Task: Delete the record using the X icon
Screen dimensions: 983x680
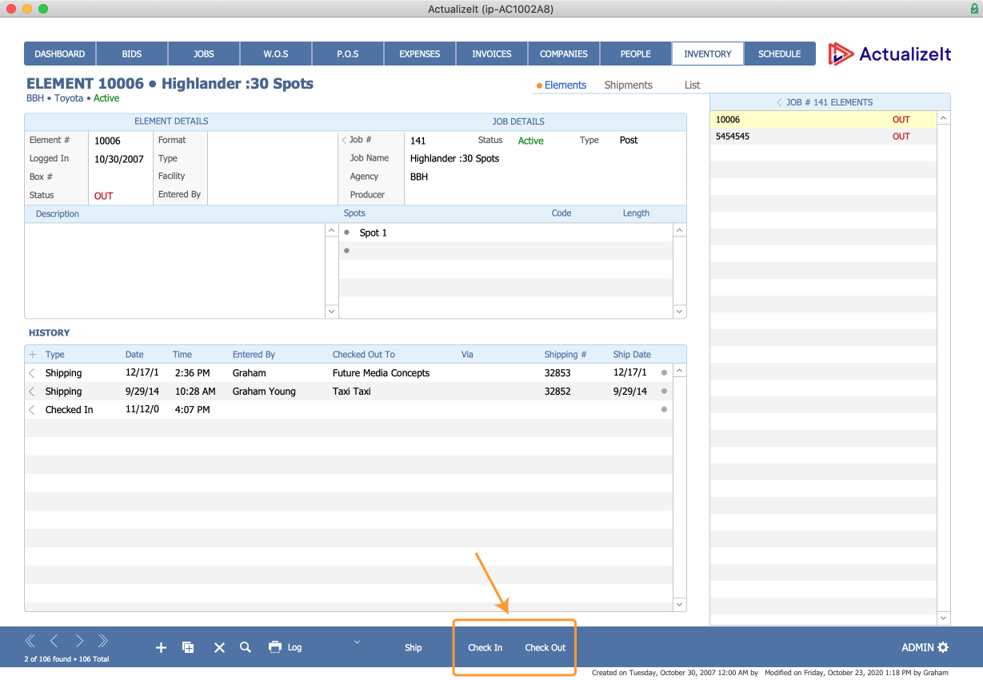Action: point(219,647)
